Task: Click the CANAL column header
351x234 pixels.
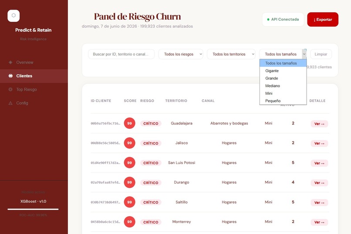Action: 208,101
